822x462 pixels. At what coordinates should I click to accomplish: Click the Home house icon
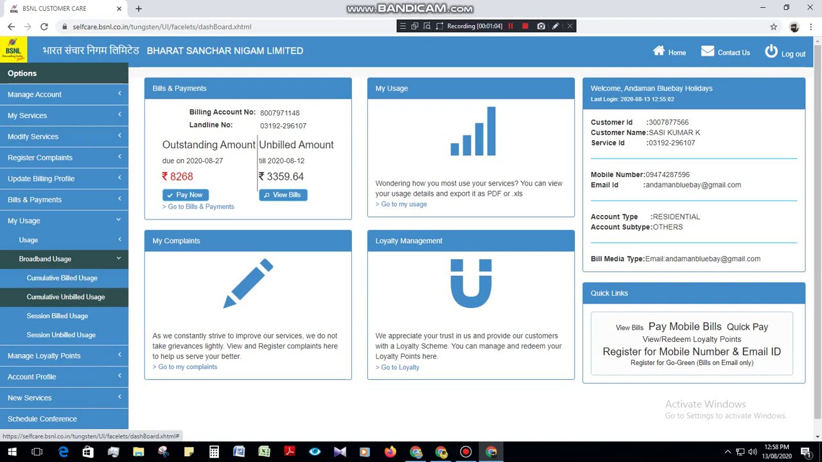(x=659, y=51)
